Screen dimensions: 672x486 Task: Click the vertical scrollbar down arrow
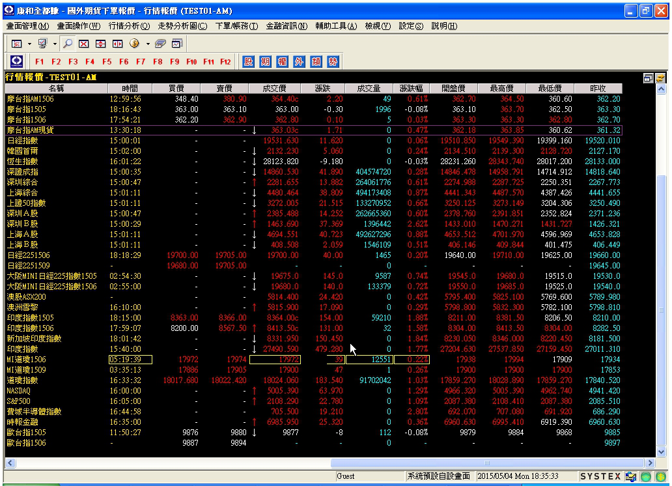coord(662,451)
